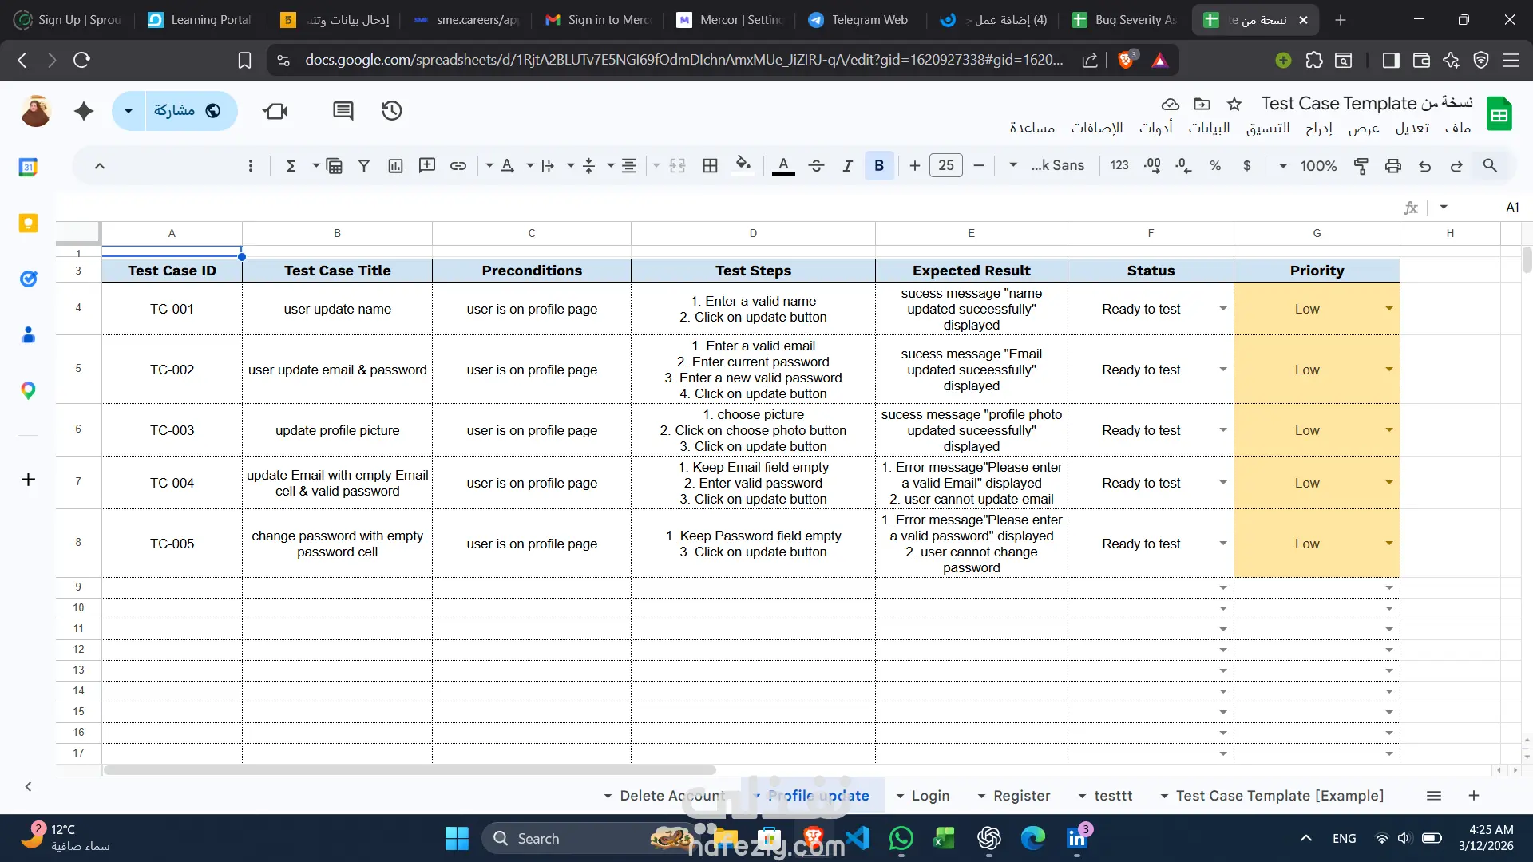Toggle bold formatting button
Screen dimensions: 1533x862
879,165
